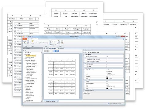Click the first toolbar icon in Game Generators panel
Screen dimensions: 146x111
[24, 50]
